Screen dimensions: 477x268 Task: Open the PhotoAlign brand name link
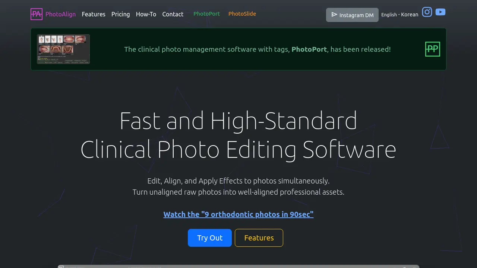(x=60, y=14)
